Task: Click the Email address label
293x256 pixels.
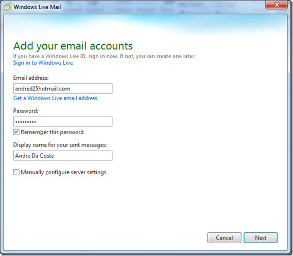Action: click(31, 78)
